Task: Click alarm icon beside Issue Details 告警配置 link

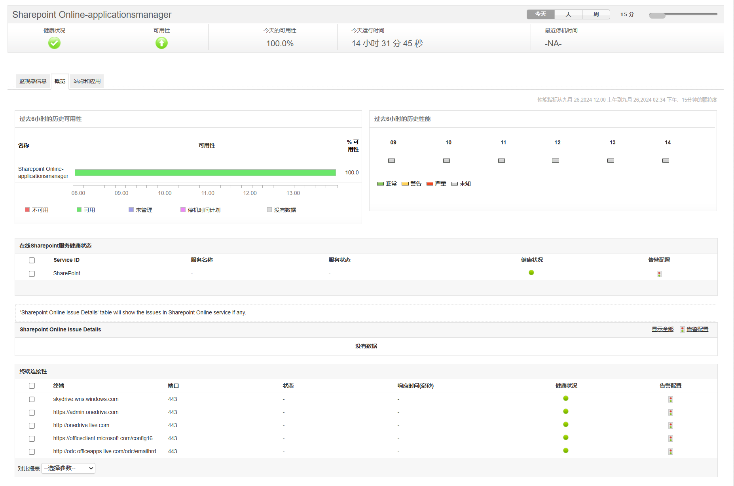Action: tap(682, 329)
